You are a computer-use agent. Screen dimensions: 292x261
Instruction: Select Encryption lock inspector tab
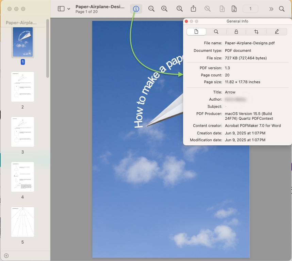(x=236, y=31)
